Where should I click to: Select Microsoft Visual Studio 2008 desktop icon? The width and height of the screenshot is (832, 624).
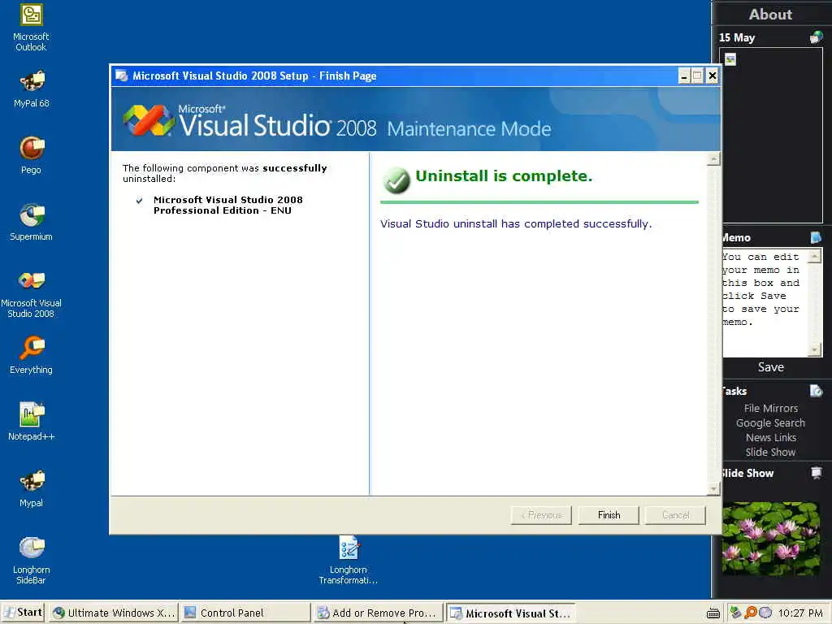(32, 294)
